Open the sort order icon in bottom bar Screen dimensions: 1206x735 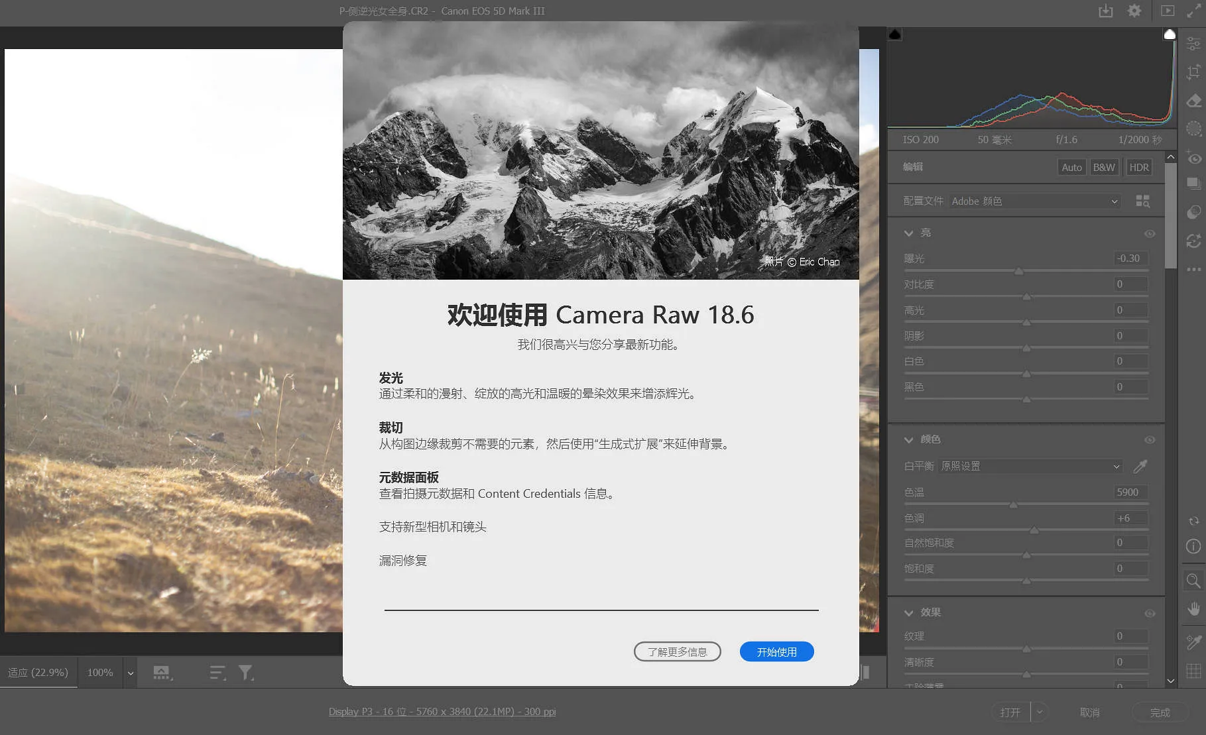pos(217,673)
